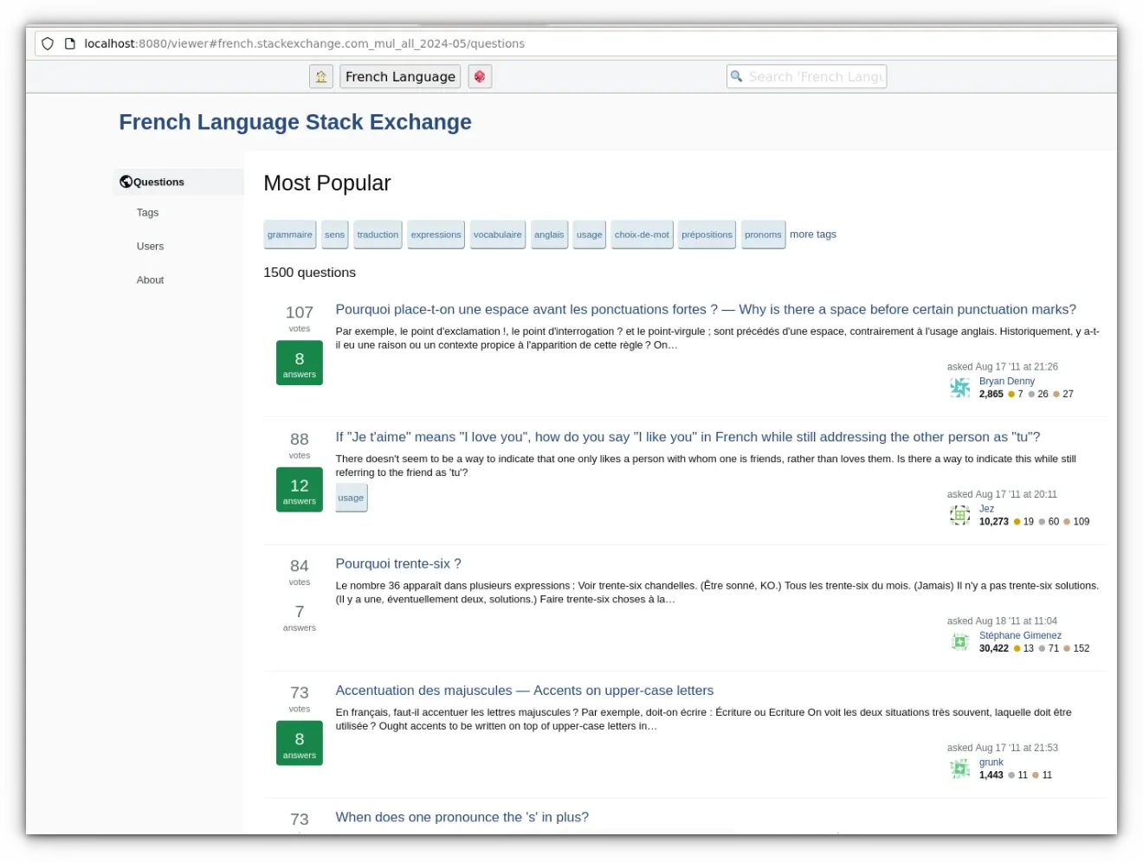Filter by grammaire tag
The height and width of the screenshot is (862, 1143).
pyautogui.click(x=289, y=235)
